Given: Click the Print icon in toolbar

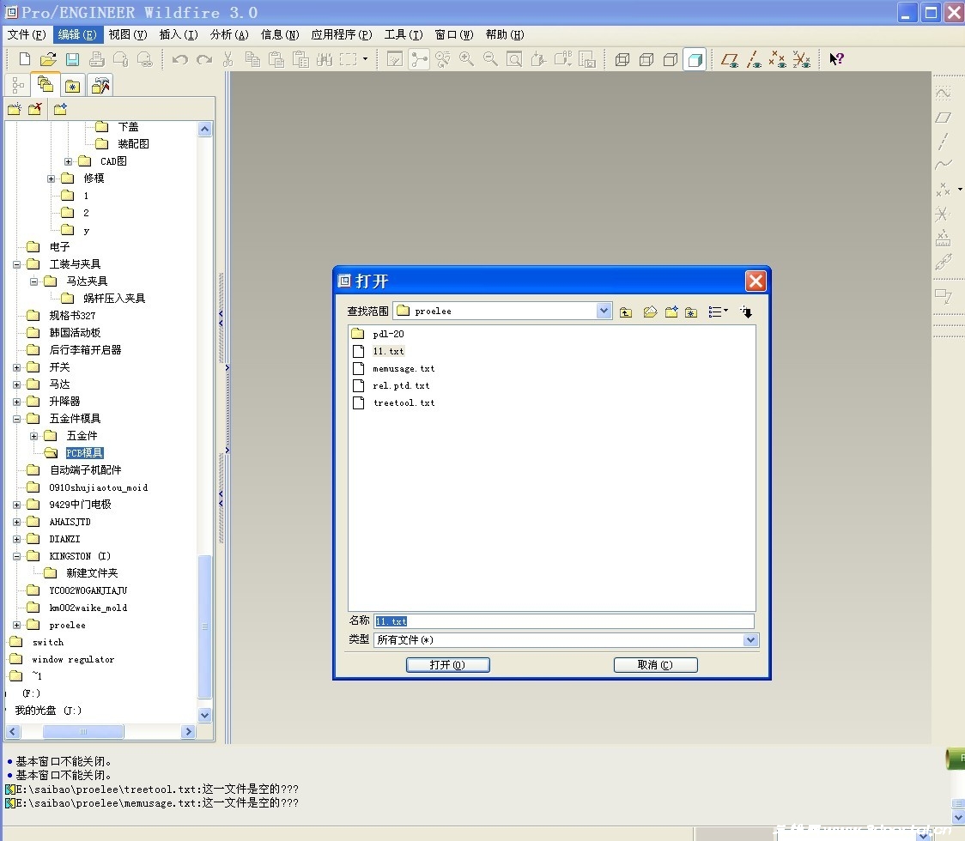Looking at the screenshot, I should (97, 59).
